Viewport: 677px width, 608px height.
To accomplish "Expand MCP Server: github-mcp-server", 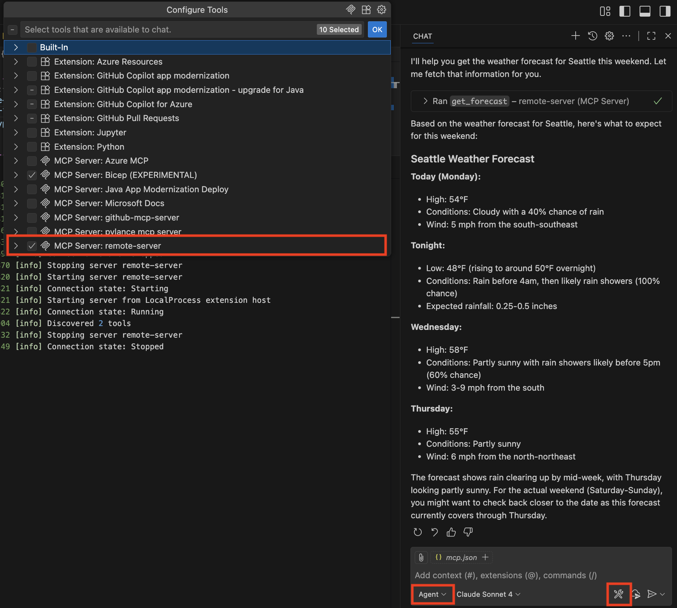I will pos(16,217).
